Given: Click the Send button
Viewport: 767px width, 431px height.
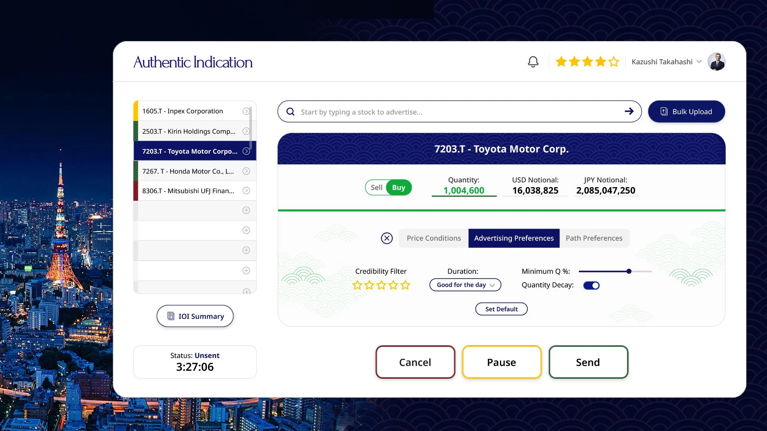Looking at the screenshot, I should [x=588, y=362].
